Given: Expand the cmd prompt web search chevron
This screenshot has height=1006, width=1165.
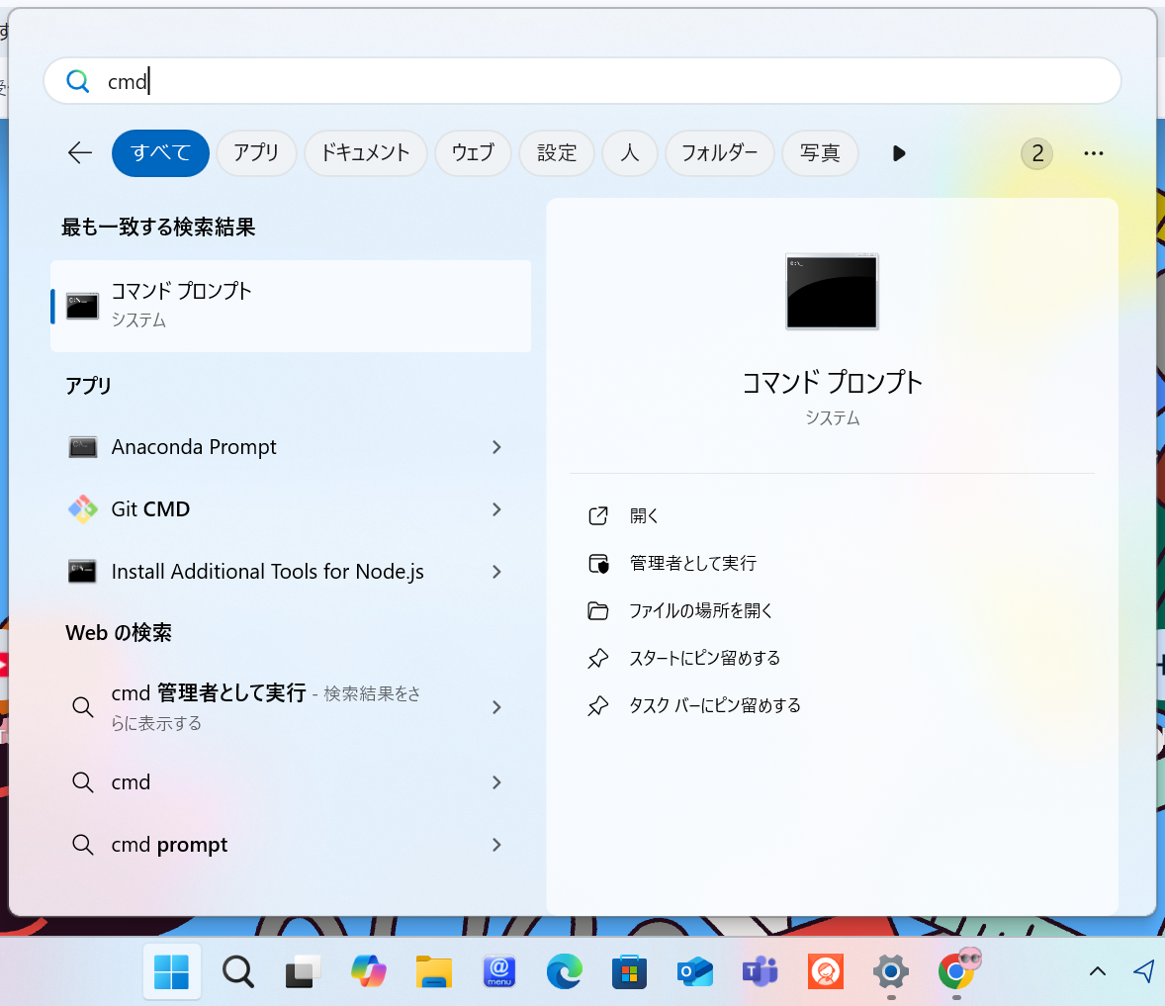Looking at the screenshot, I should point(496,845).
